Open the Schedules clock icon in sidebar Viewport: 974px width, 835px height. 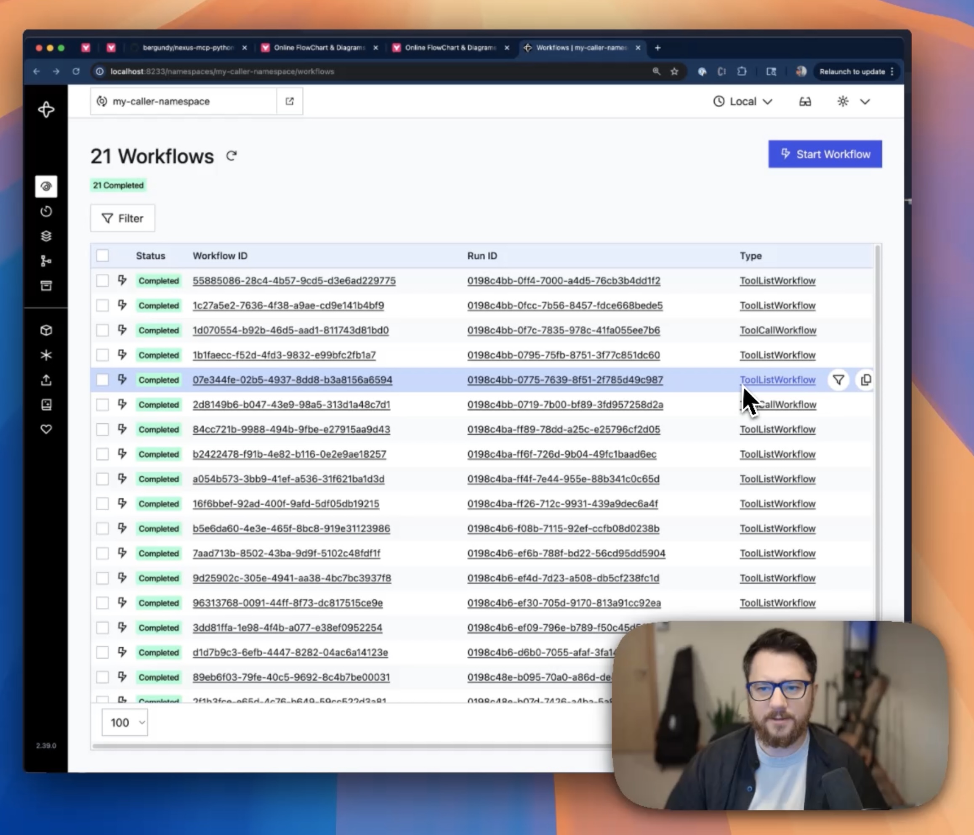click(x=46, y=212)
